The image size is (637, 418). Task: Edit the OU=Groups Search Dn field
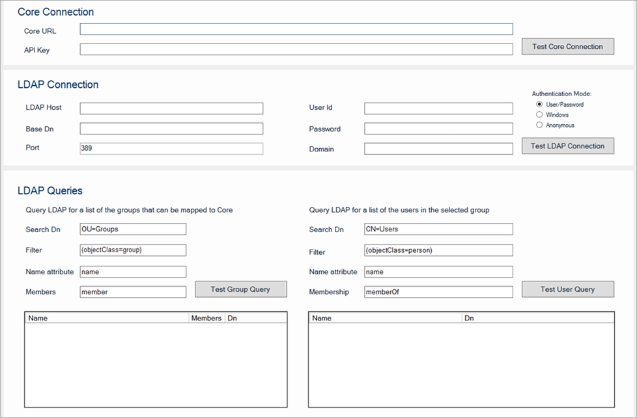[133, 229]
